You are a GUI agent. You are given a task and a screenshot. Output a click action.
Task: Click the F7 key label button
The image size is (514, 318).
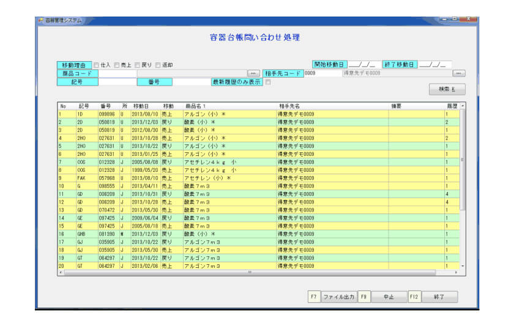314,297
